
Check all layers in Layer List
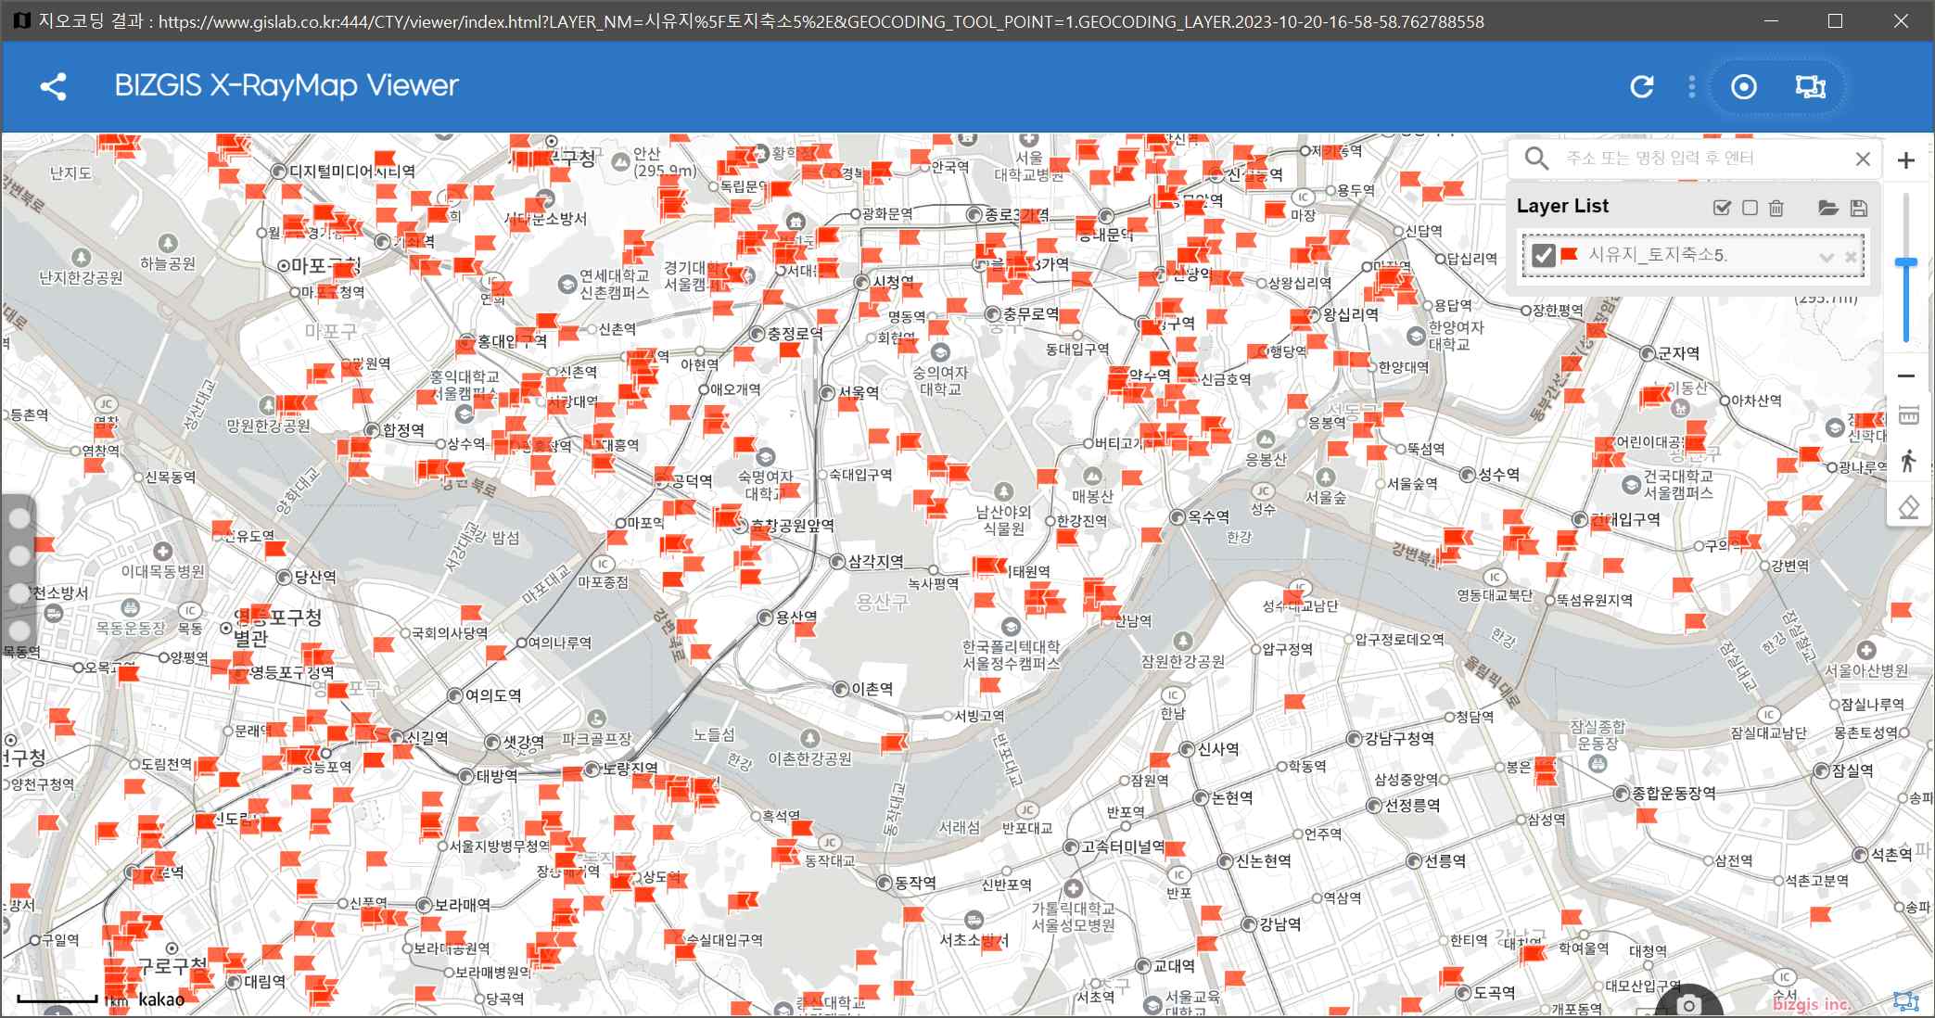tap(1722, 208)
